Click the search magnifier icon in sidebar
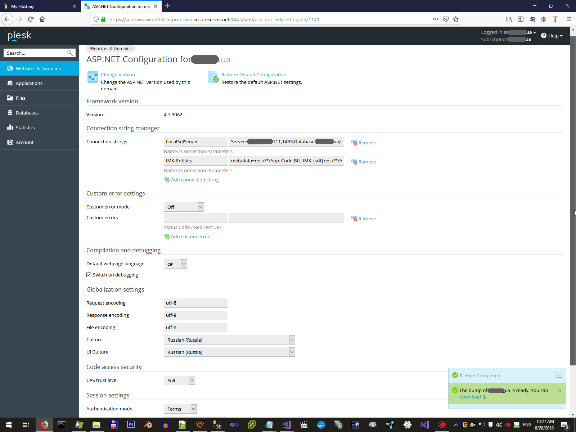The height and width of the screenshot is (432, 576). (x=69, y=53)
